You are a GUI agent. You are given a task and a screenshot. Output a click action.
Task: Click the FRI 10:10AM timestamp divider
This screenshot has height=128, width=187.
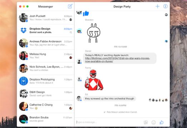tap(120, 47)
